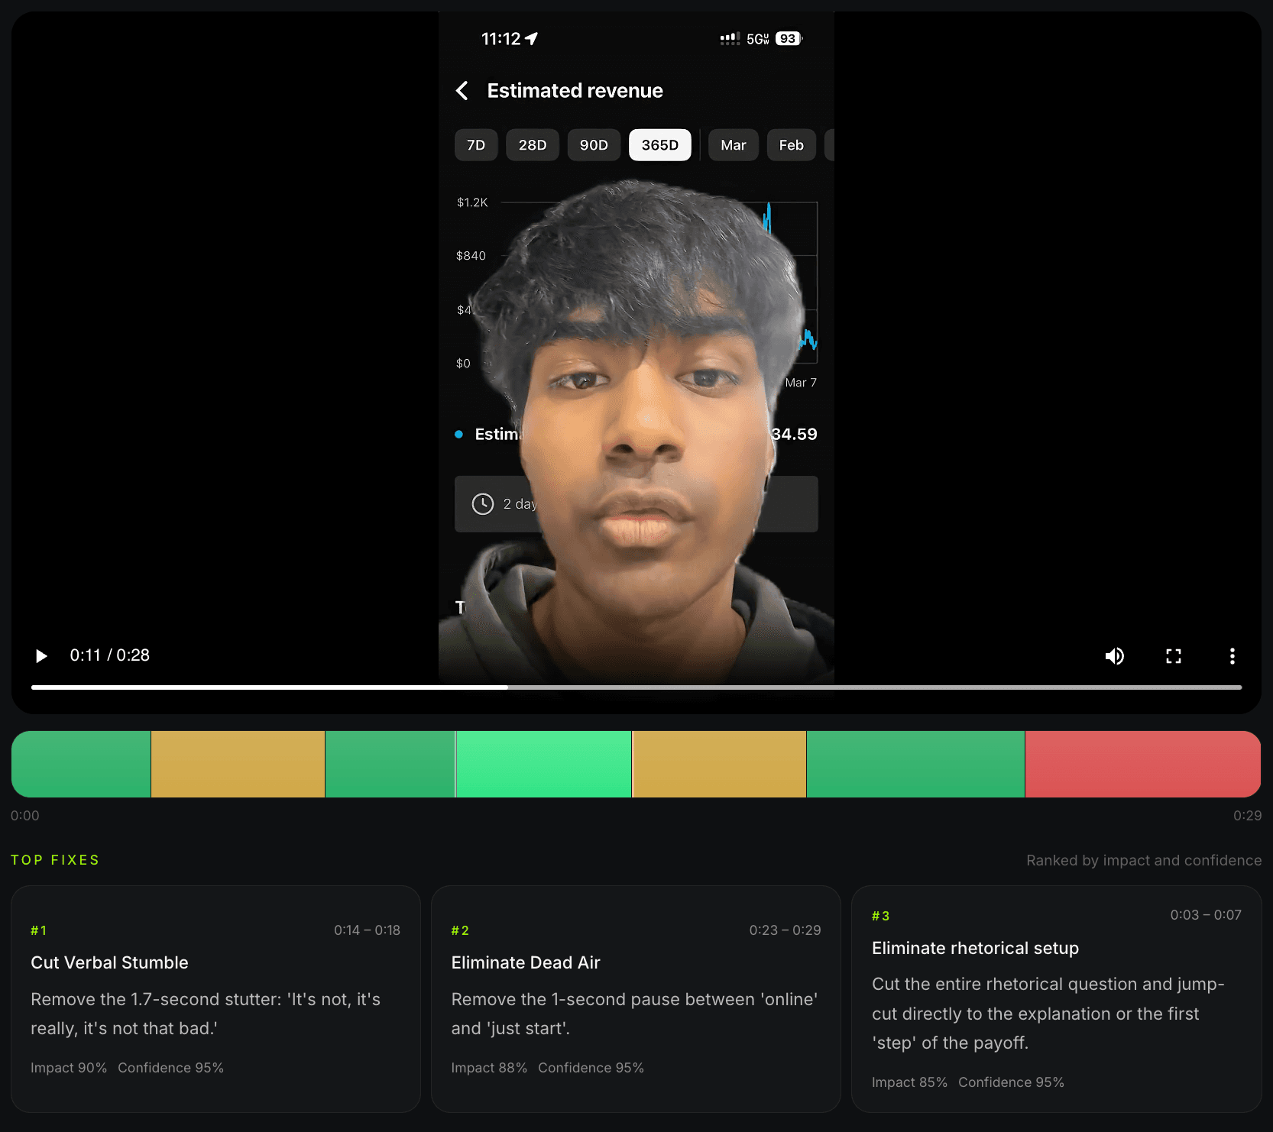Open the Feb tab
The height and width of the screenshot is (1132, 1273).
click(791, 144)
